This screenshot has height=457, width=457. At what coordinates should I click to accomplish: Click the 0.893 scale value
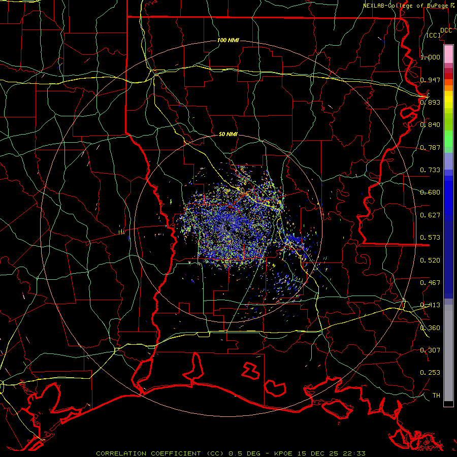pyautogui.click(x=430, y=102)
